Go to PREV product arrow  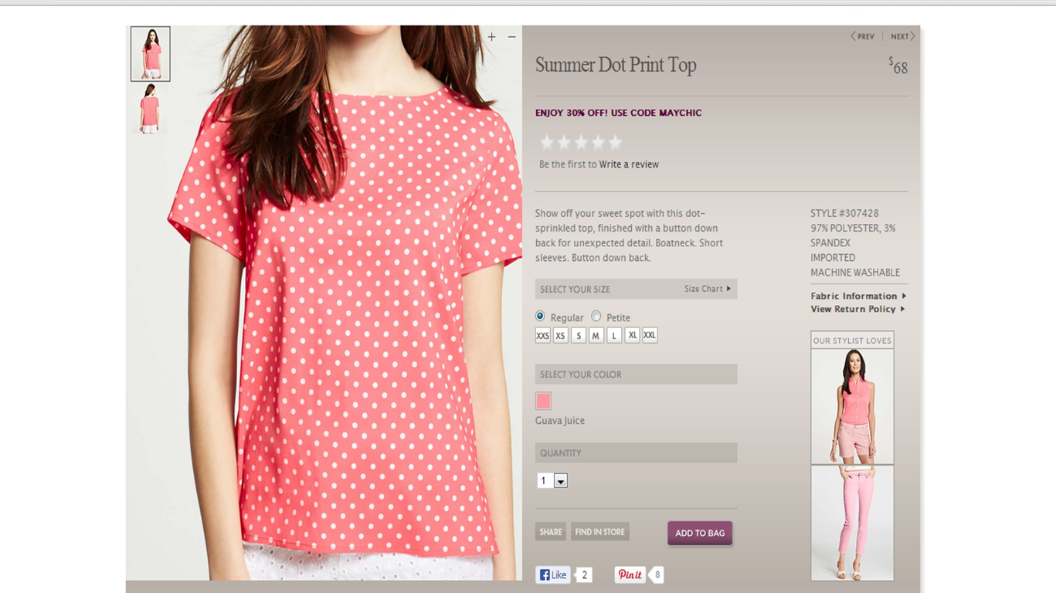862,36
